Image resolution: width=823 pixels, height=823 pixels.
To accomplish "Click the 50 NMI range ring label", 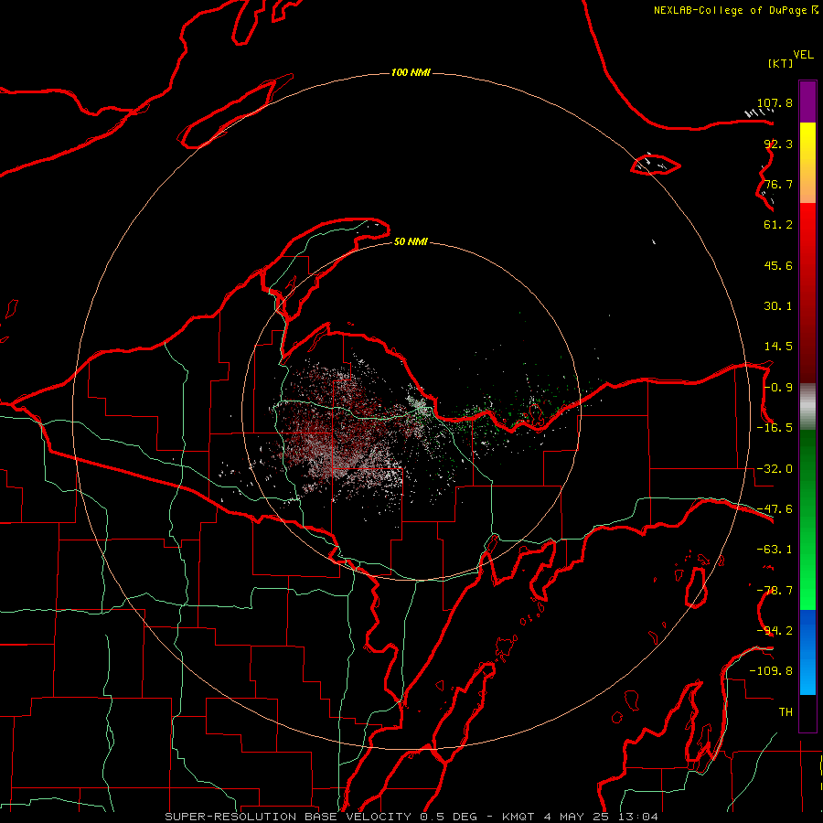I will 411,242.
